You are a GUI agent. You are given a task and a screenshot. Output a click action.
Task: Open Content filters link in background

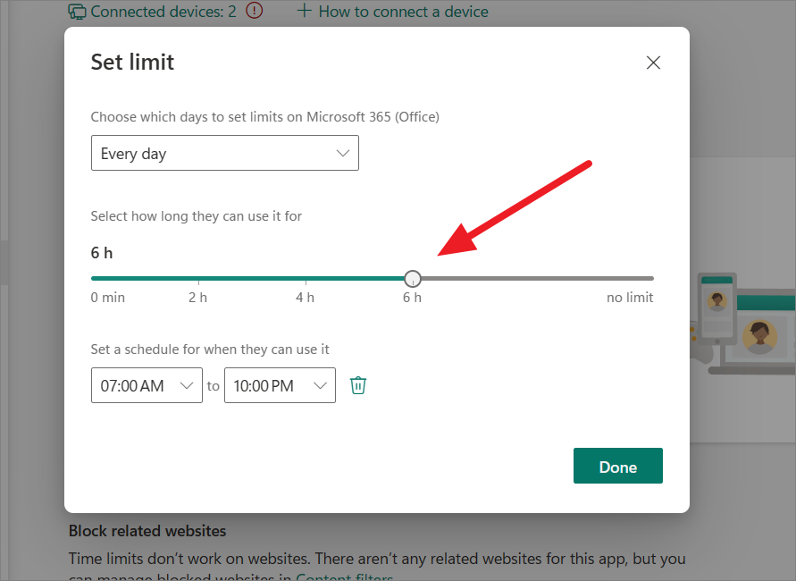344,577
